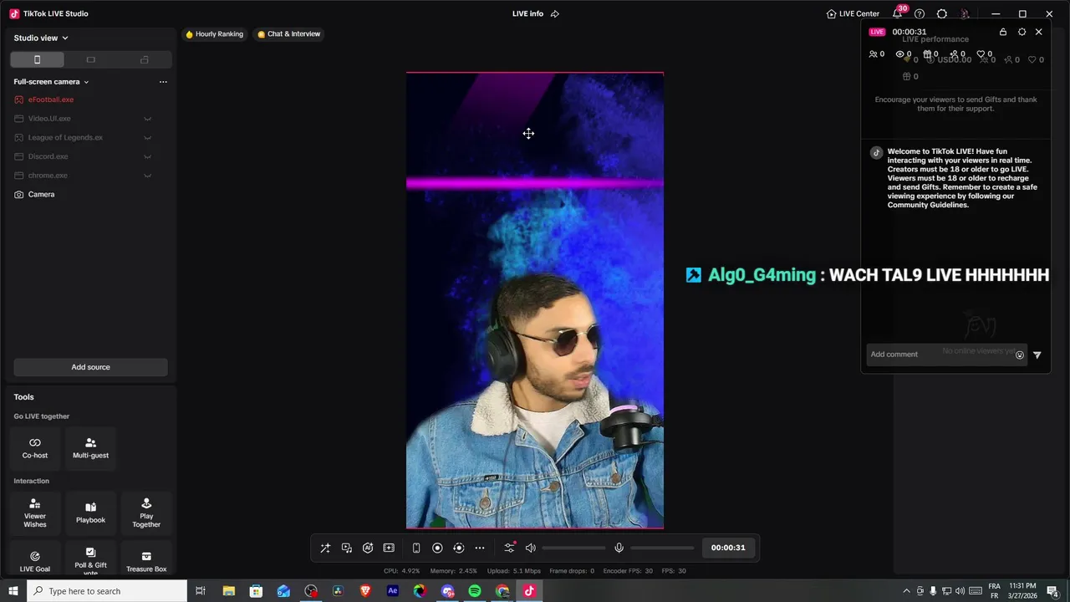The width and height of the screenshot is (1070, 602).
Task: Open the Poll & Gift vote tool
Action: [90, 560]
